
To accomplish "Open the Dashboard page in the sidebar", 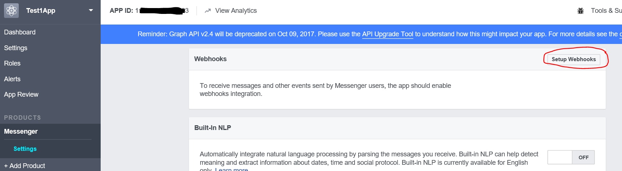I will click(20, 32).
